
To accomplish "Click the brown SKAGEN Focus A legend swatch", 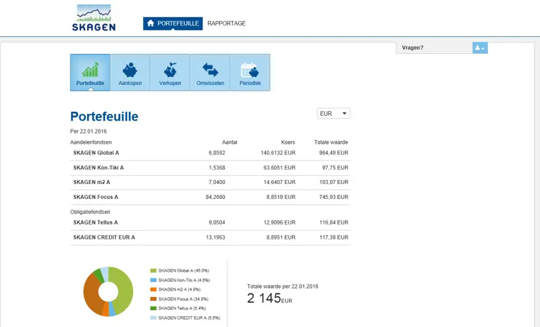I will [153, 299].
